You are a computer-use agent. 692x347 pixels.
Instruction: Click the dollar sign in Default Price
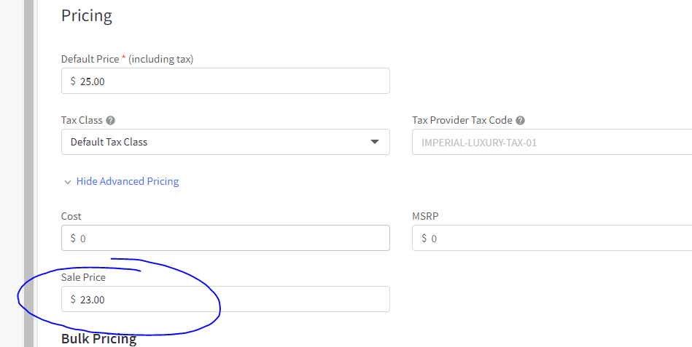coord(73,81)
